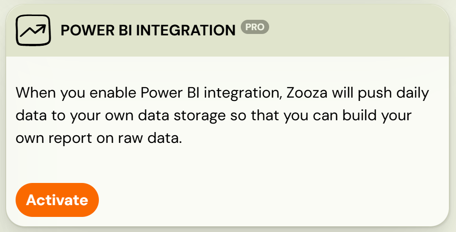
Task: Click the word 'integration,' before Zooza
Action: (243, 93)
